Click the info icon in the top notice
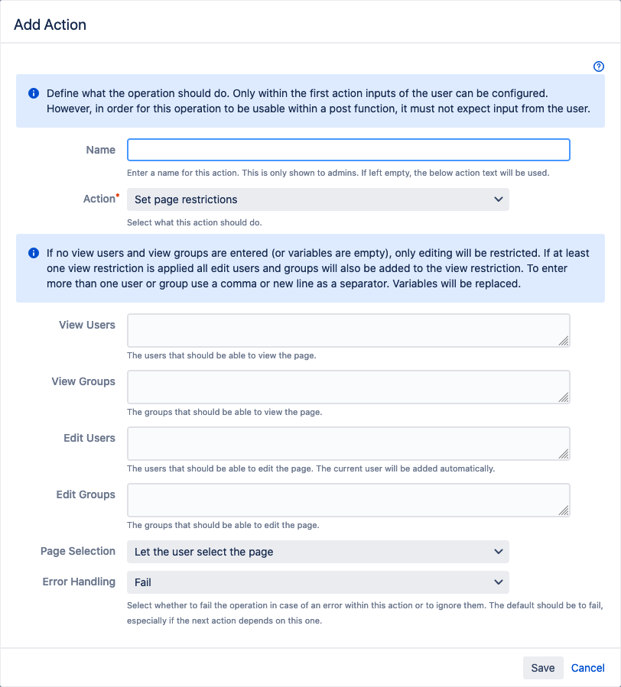Image resolution: width=621 pixels, height=687 pixels. click(x=34, y=93)
